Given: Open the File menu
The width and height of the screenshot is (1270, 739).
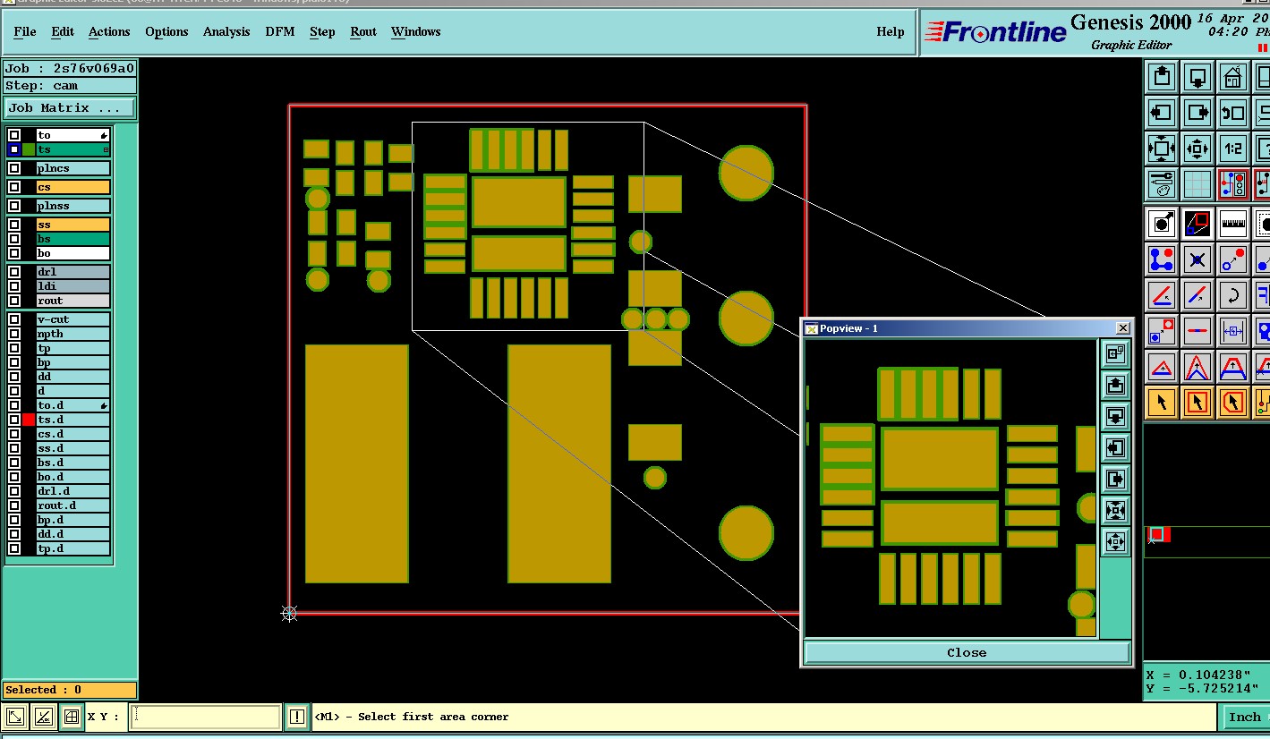Looking at the screenshot, I should click(25, 31).
